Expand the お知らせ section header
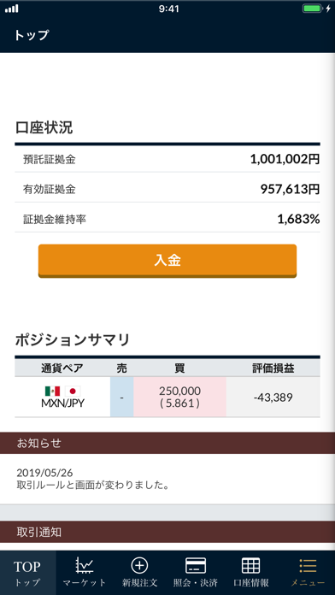This screenshot has width=335, height=595. [x=167, y=443]
